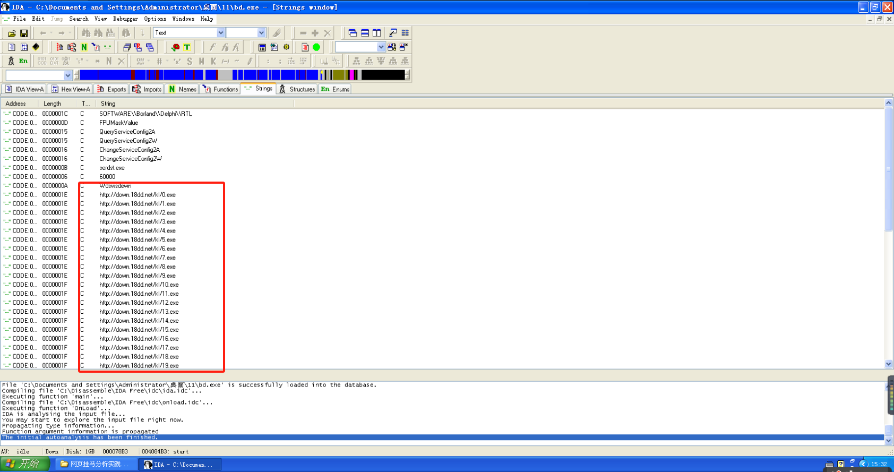Select the FPUMaskValue string row
894x472 pixels.
pyautogui.click(x=442, y=123)
